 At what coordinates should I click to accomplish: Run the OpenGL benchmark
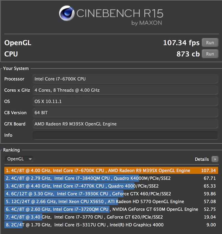pyautogui.click(x=210, y=42)
